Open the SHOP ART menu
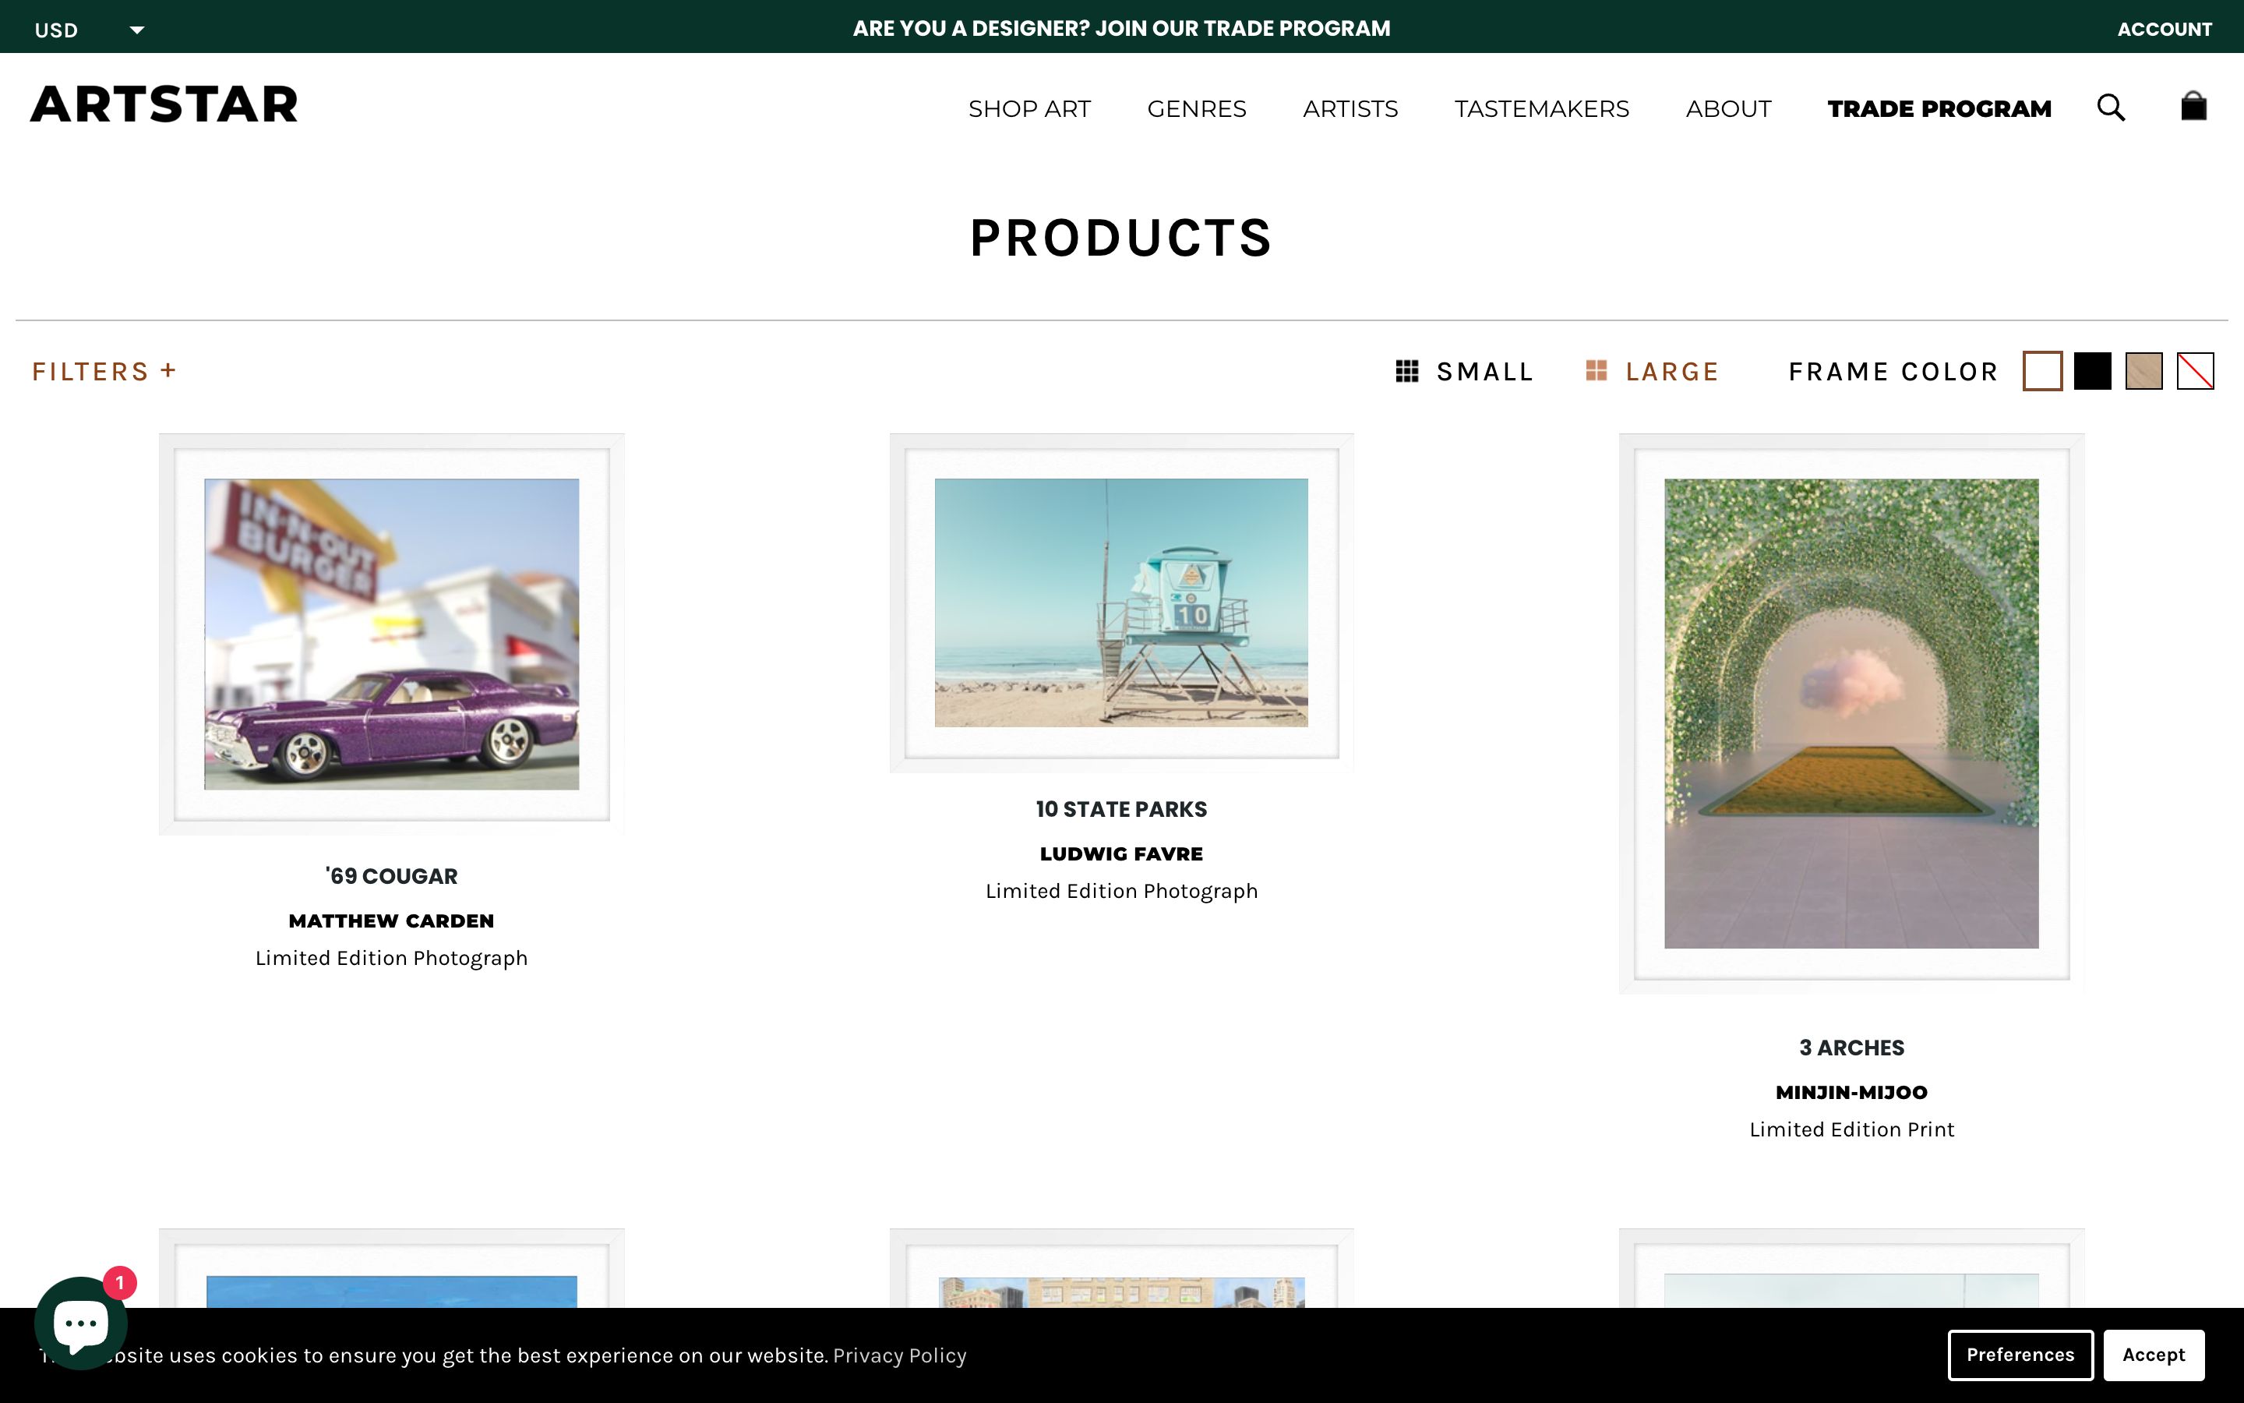 pos(1029,108)
